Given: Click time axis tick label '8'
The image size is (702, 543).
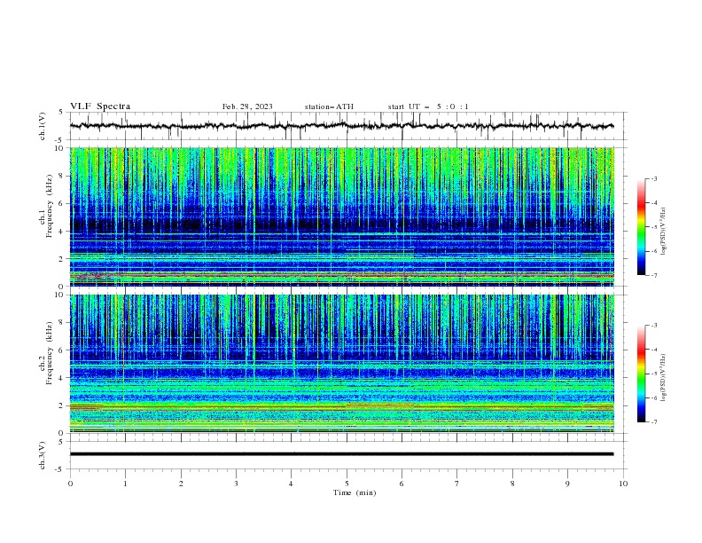Looking at the screenshot, I should coord(512,484).
